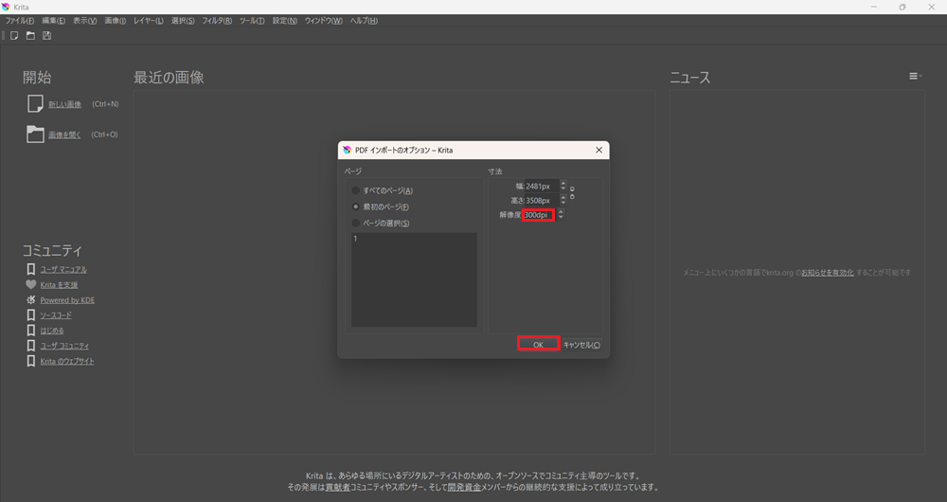Open the news hamburger menu icon
Screen dimensions: 947x502
point(914,76)
